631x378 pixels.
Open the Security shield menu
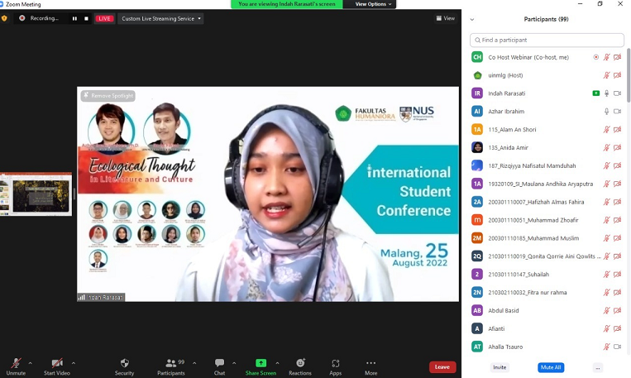[x=124, y=365]
